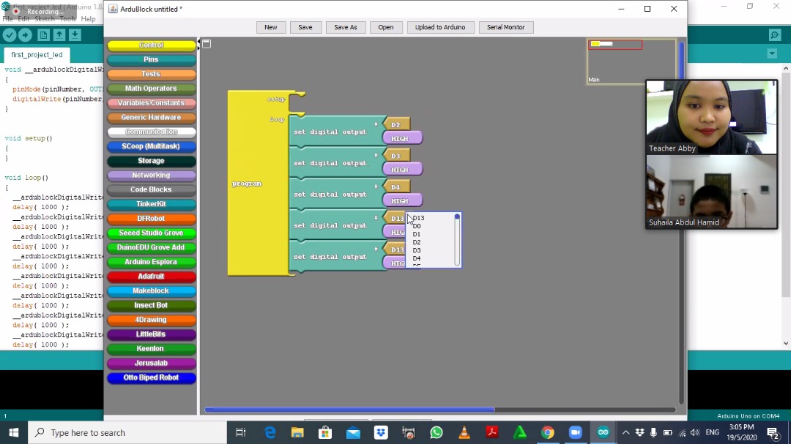This screenshot has width=791, height=444.
Task: Open the Generic Hardware block category
Action: click(152, 118)
